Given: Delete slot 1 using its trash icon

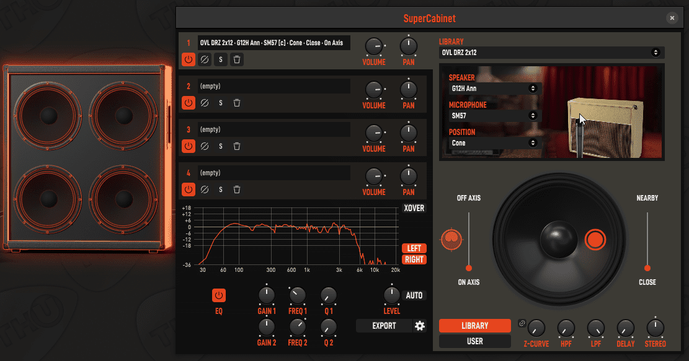Looking at the screenshot, I should point(237,60).
